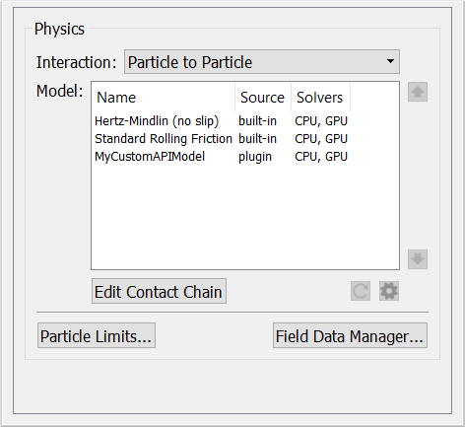Open the Interaction dropdown showing Particle to Particle
Image resolution: width=465 pixels, height=427 pixels.
pos(262,62)
